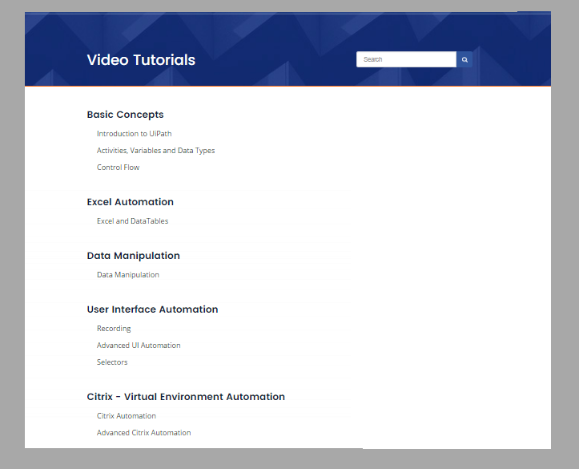Image resolution: width=579 pixels, height=469 pixels.
Task: Go to the Control Flow tutorial
Action: (118, 168)
